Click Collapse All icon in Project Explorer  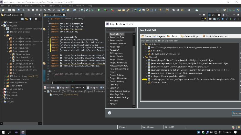click(22, 19)
